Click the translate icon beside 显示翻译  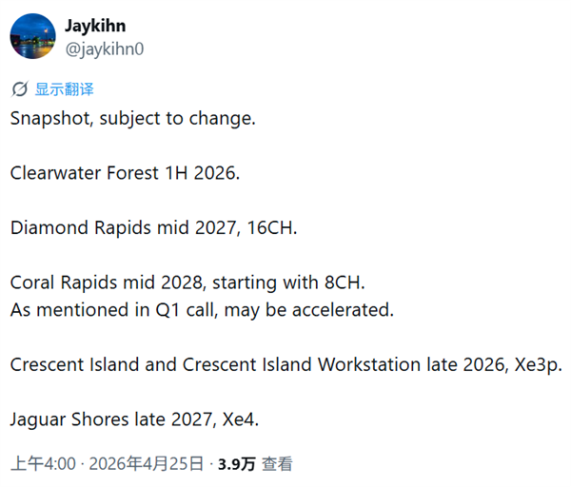click(19, 89)
